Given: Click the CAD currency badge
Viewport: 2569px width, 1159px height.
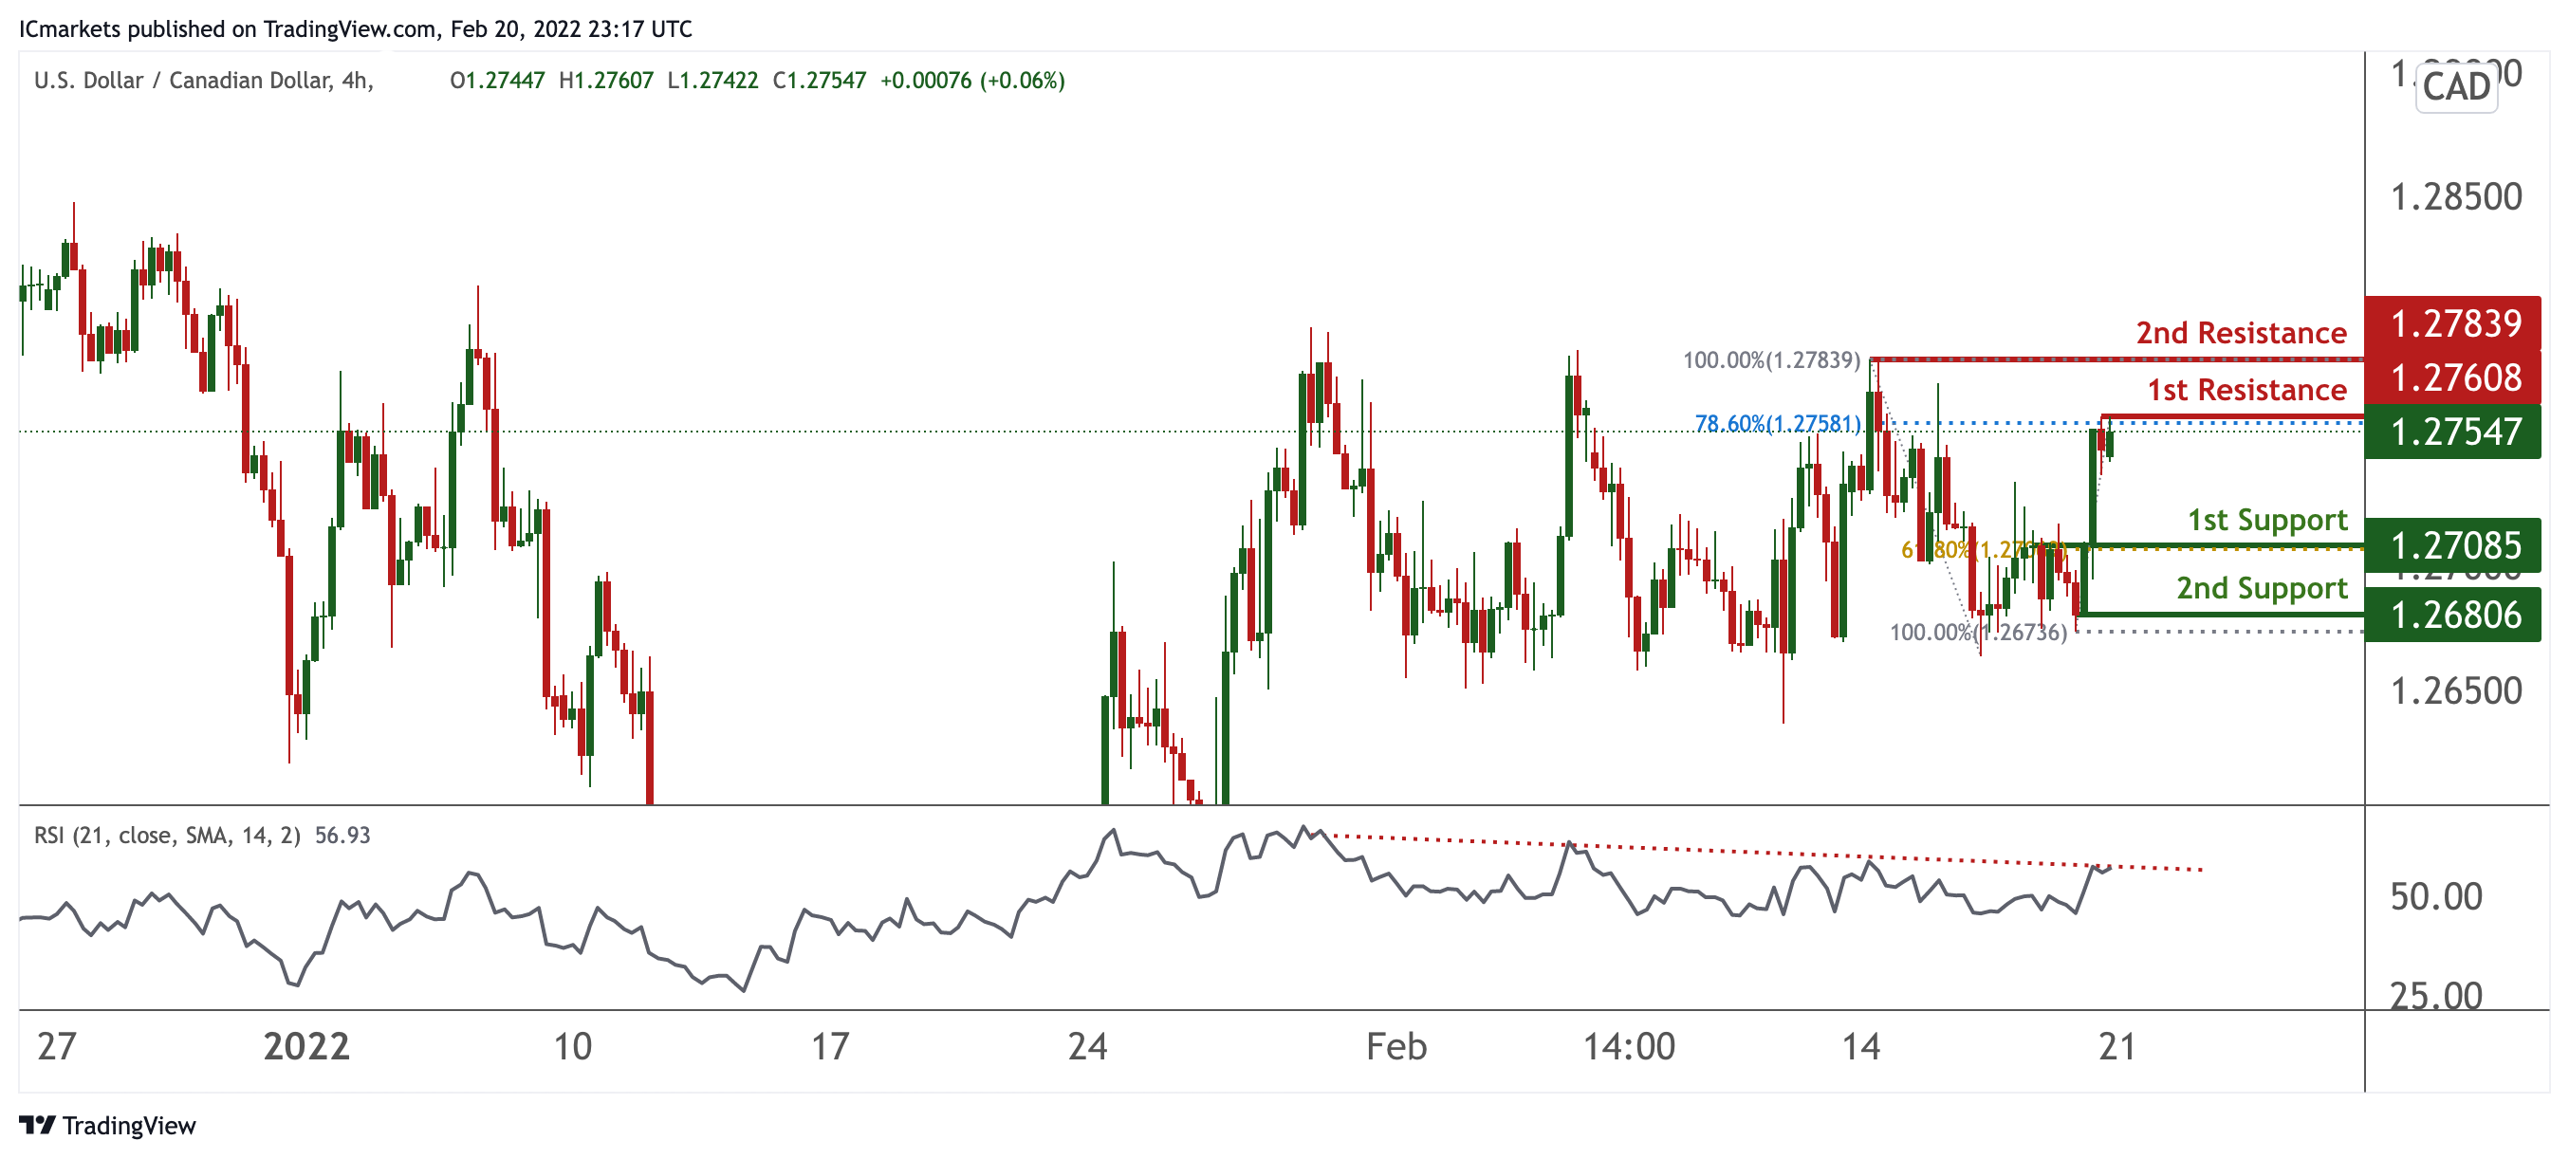Looking at the screenshot, I should coord(2455,86).
